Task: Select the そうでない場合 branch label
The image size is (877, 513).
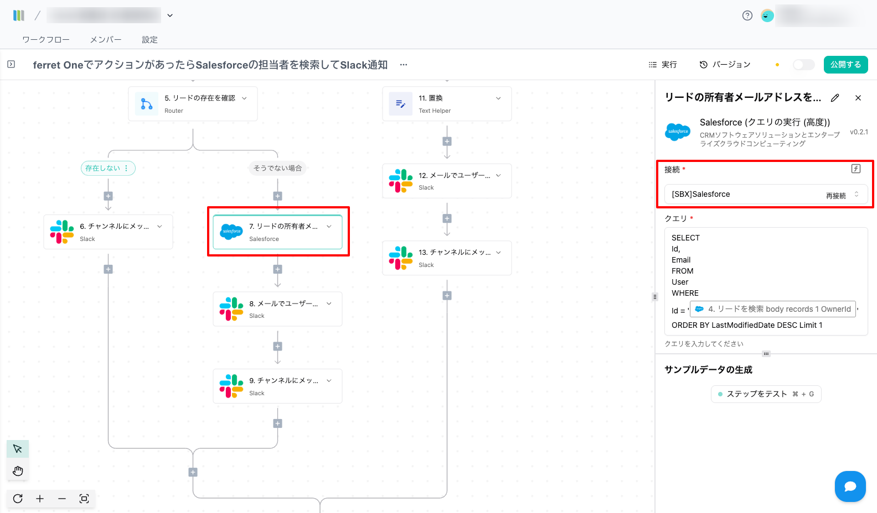Action: tap(278, 168)
